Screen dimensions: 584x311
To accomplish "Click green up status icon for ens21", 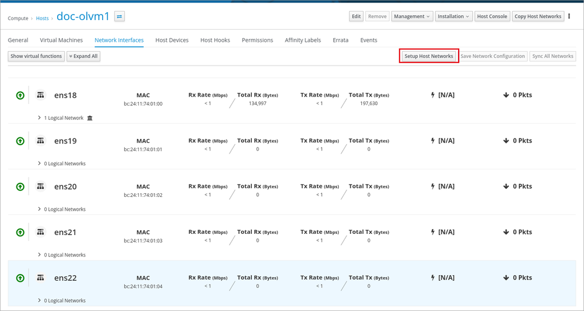I will pos(21,232).
